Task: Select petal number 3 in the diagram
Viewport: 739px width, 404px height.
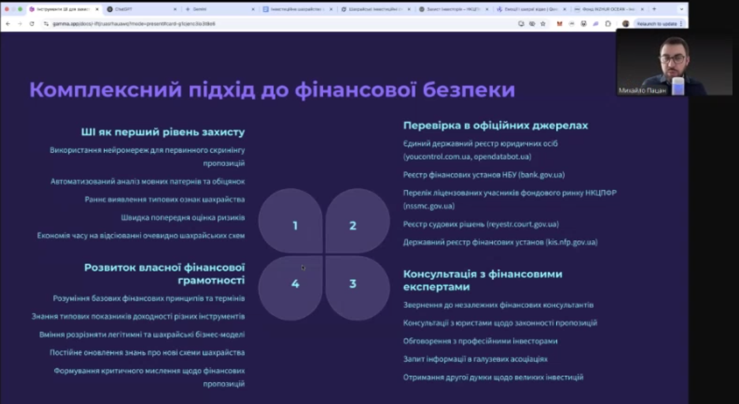Action: [x=358, y=288]
